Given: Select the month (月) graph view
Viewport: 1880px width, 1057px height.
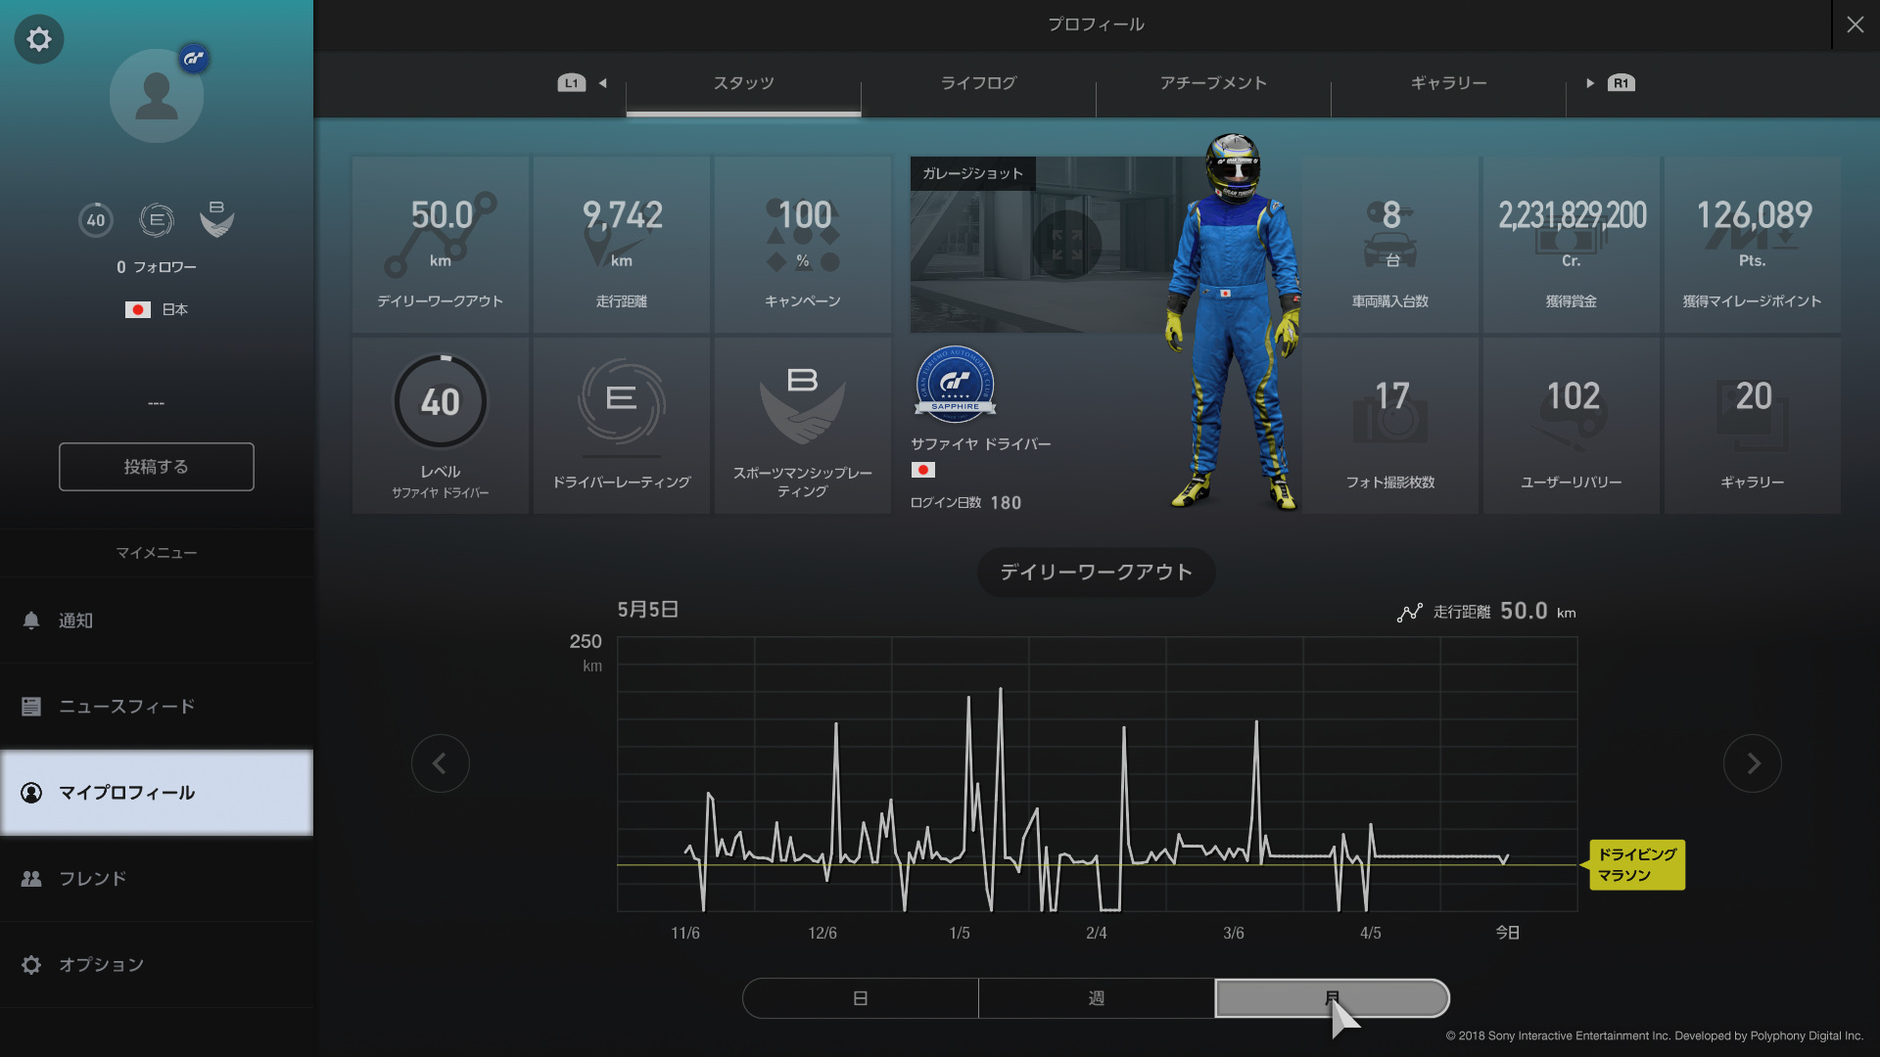Looking at the screenshot, I should [x=1332, y=998].
